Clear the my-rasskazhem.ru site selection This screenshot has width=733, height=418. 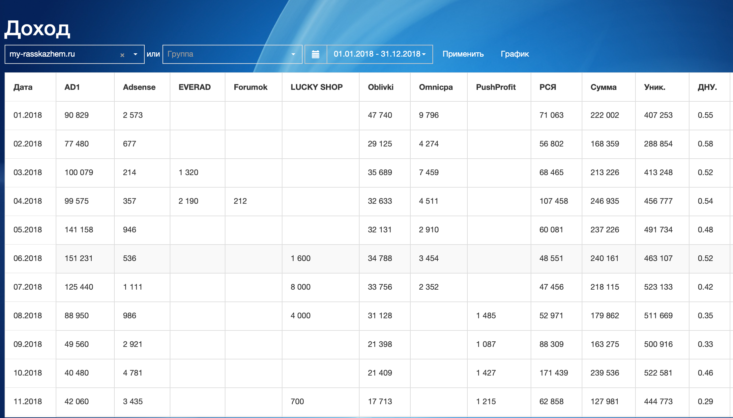pyautogui.click(x=122, y=55)
